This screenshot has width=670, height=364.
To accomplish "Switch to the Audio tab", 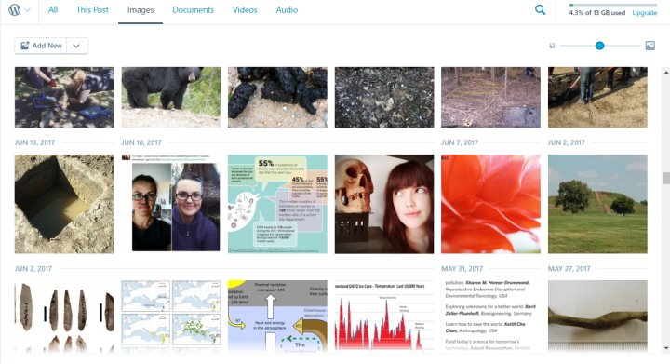I will coord(287,10).
